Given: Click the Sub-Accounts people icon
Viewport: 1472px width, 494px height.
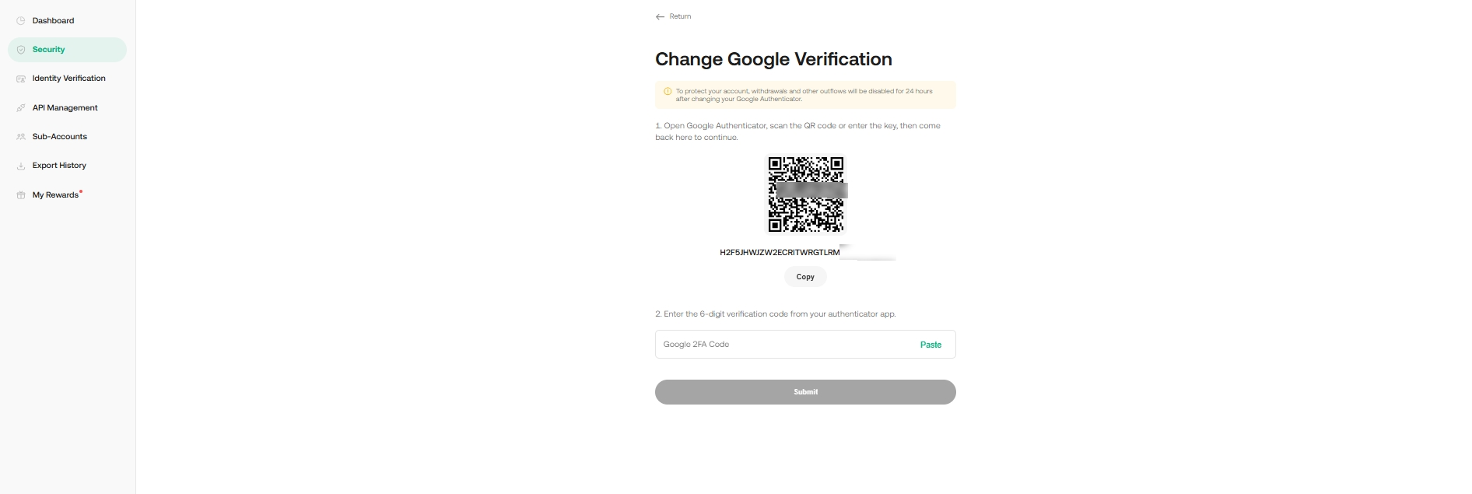Looking at the screenshot, I should [21, 137].
